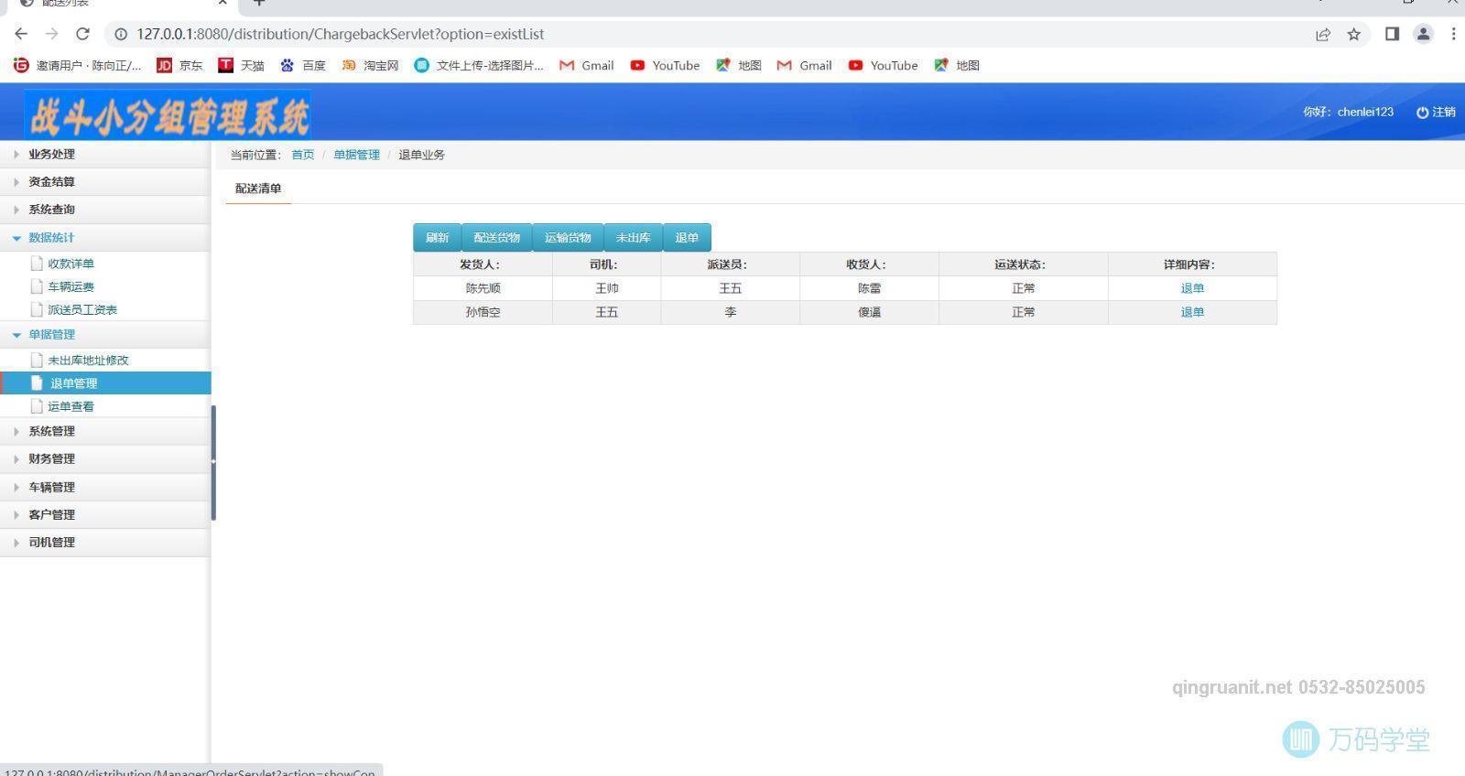Click the 运输货物 button
Image resolution: width=1465 pixels, height=776 pixels.
click(x=568, y=237)
